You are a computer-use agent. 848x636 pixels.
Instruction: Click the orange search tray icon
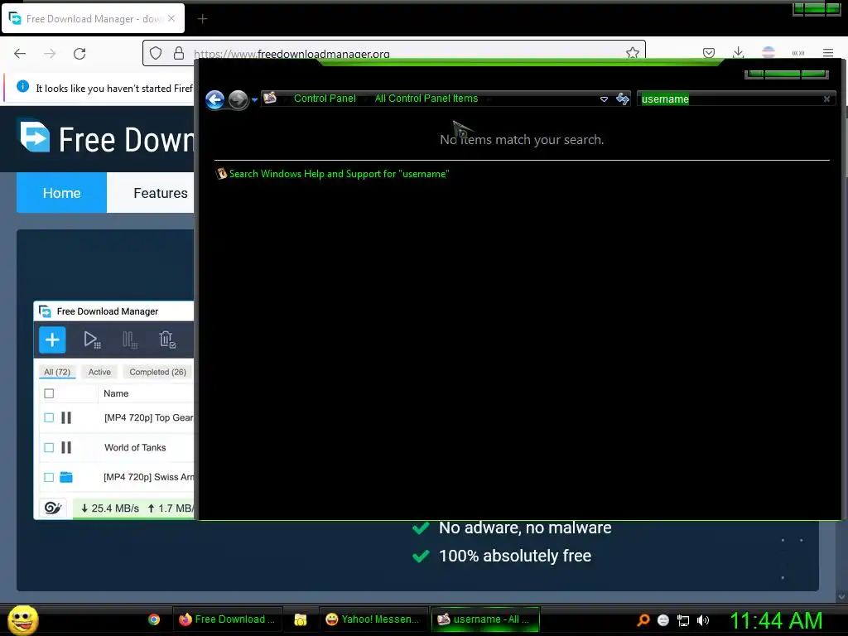coord(643,619)
